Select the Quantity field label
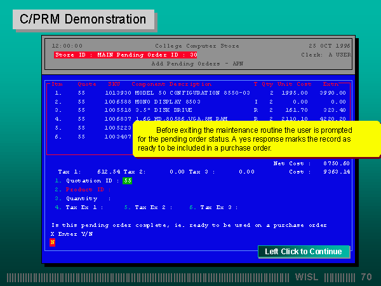The width and height of the screenshot is (381, 286). (x=83, y=198)
